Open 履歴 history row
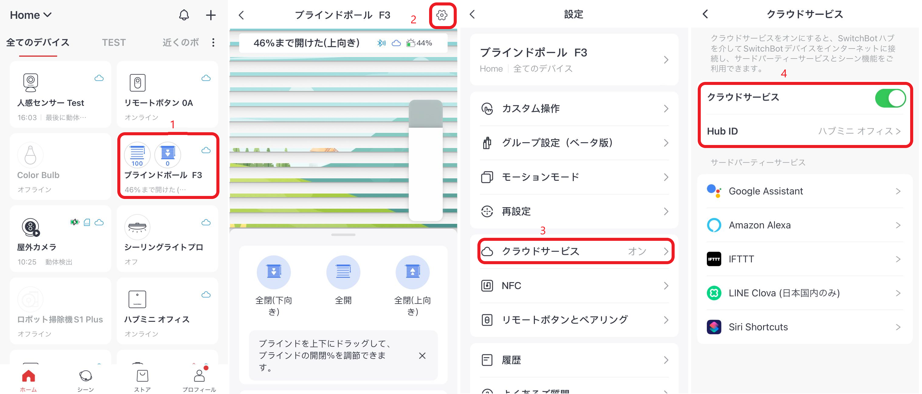 [x=574, y=360]
